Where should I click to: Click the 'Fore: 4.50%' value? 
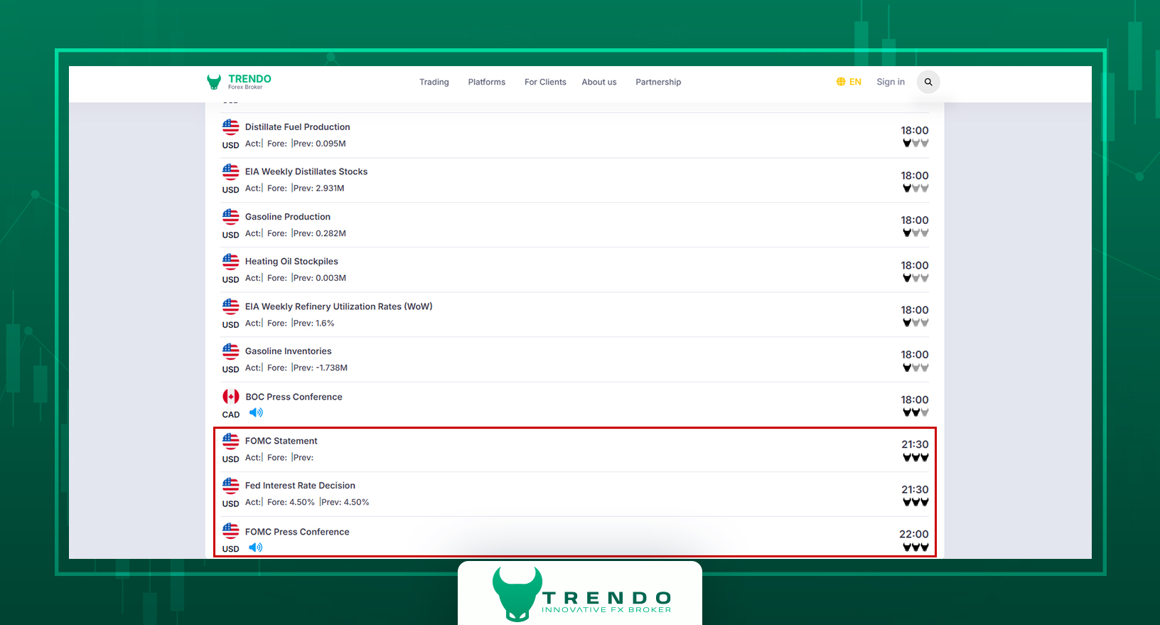291,502
